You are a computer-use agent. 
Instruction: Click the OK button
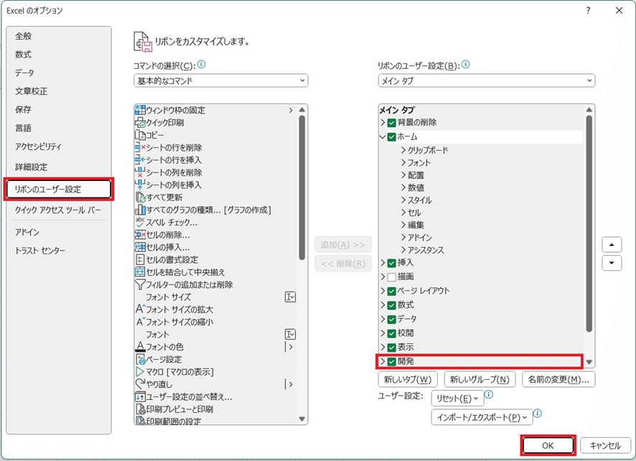(548, 445)
